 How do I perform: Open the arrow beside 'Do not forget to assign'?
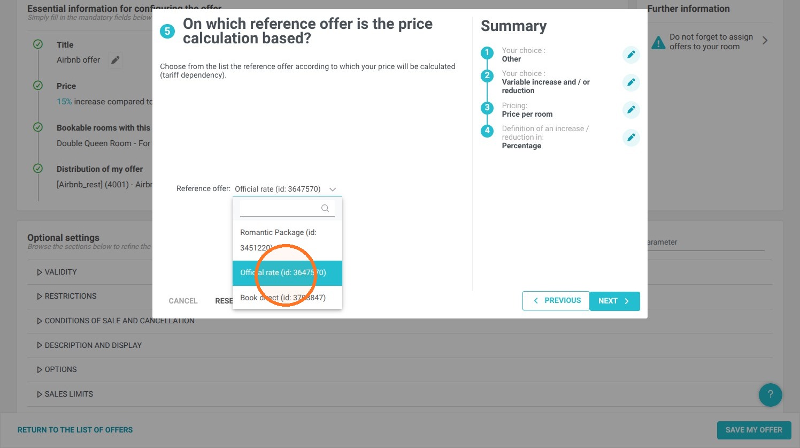(765, 41)
